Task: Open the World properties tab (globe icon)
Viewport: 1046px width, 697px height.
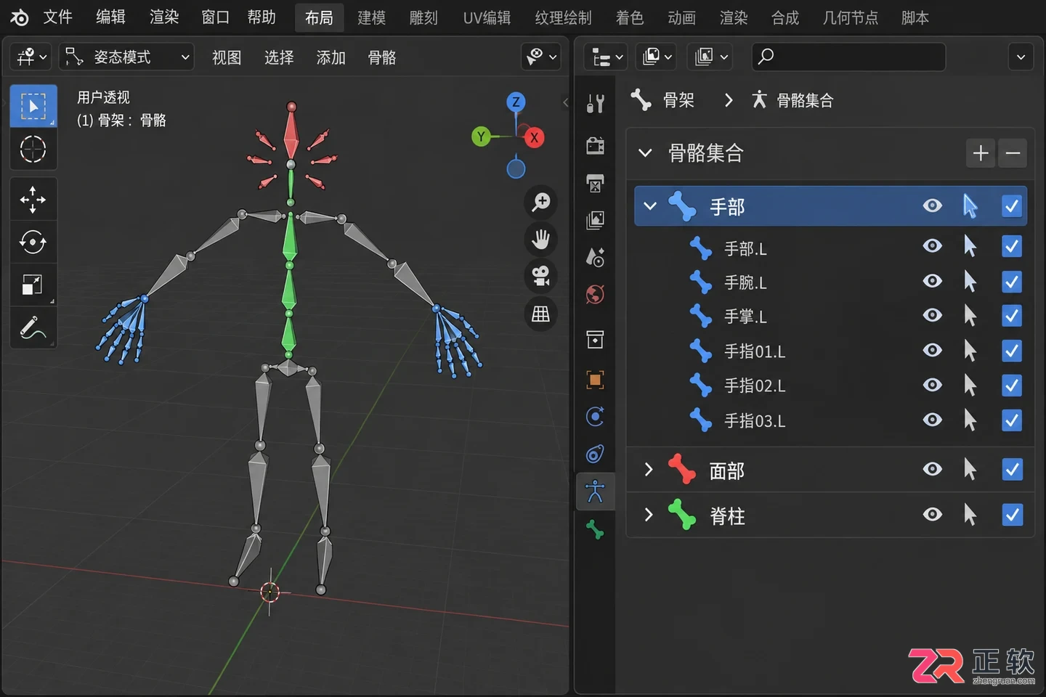Action: 595,294
